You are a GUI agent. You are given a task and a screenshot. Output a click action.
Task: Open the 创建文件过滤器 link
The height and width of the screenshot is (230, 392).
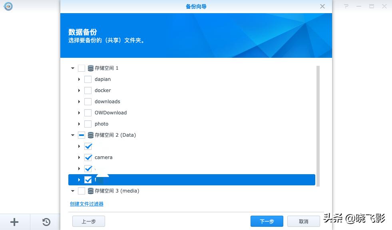tap(86, 204)
